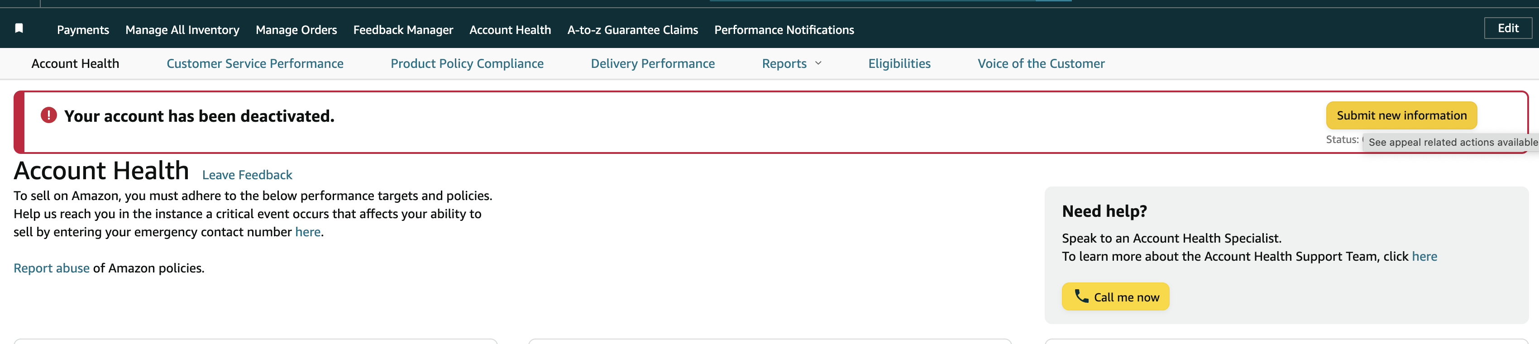Click the Leave Feedback link

(247, 175)
